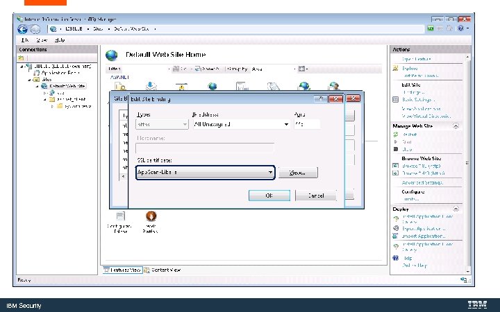Click the Connections toolbar connect icon
The height and width of the screenshot is (312, 500).
click(x=21, y=58)
